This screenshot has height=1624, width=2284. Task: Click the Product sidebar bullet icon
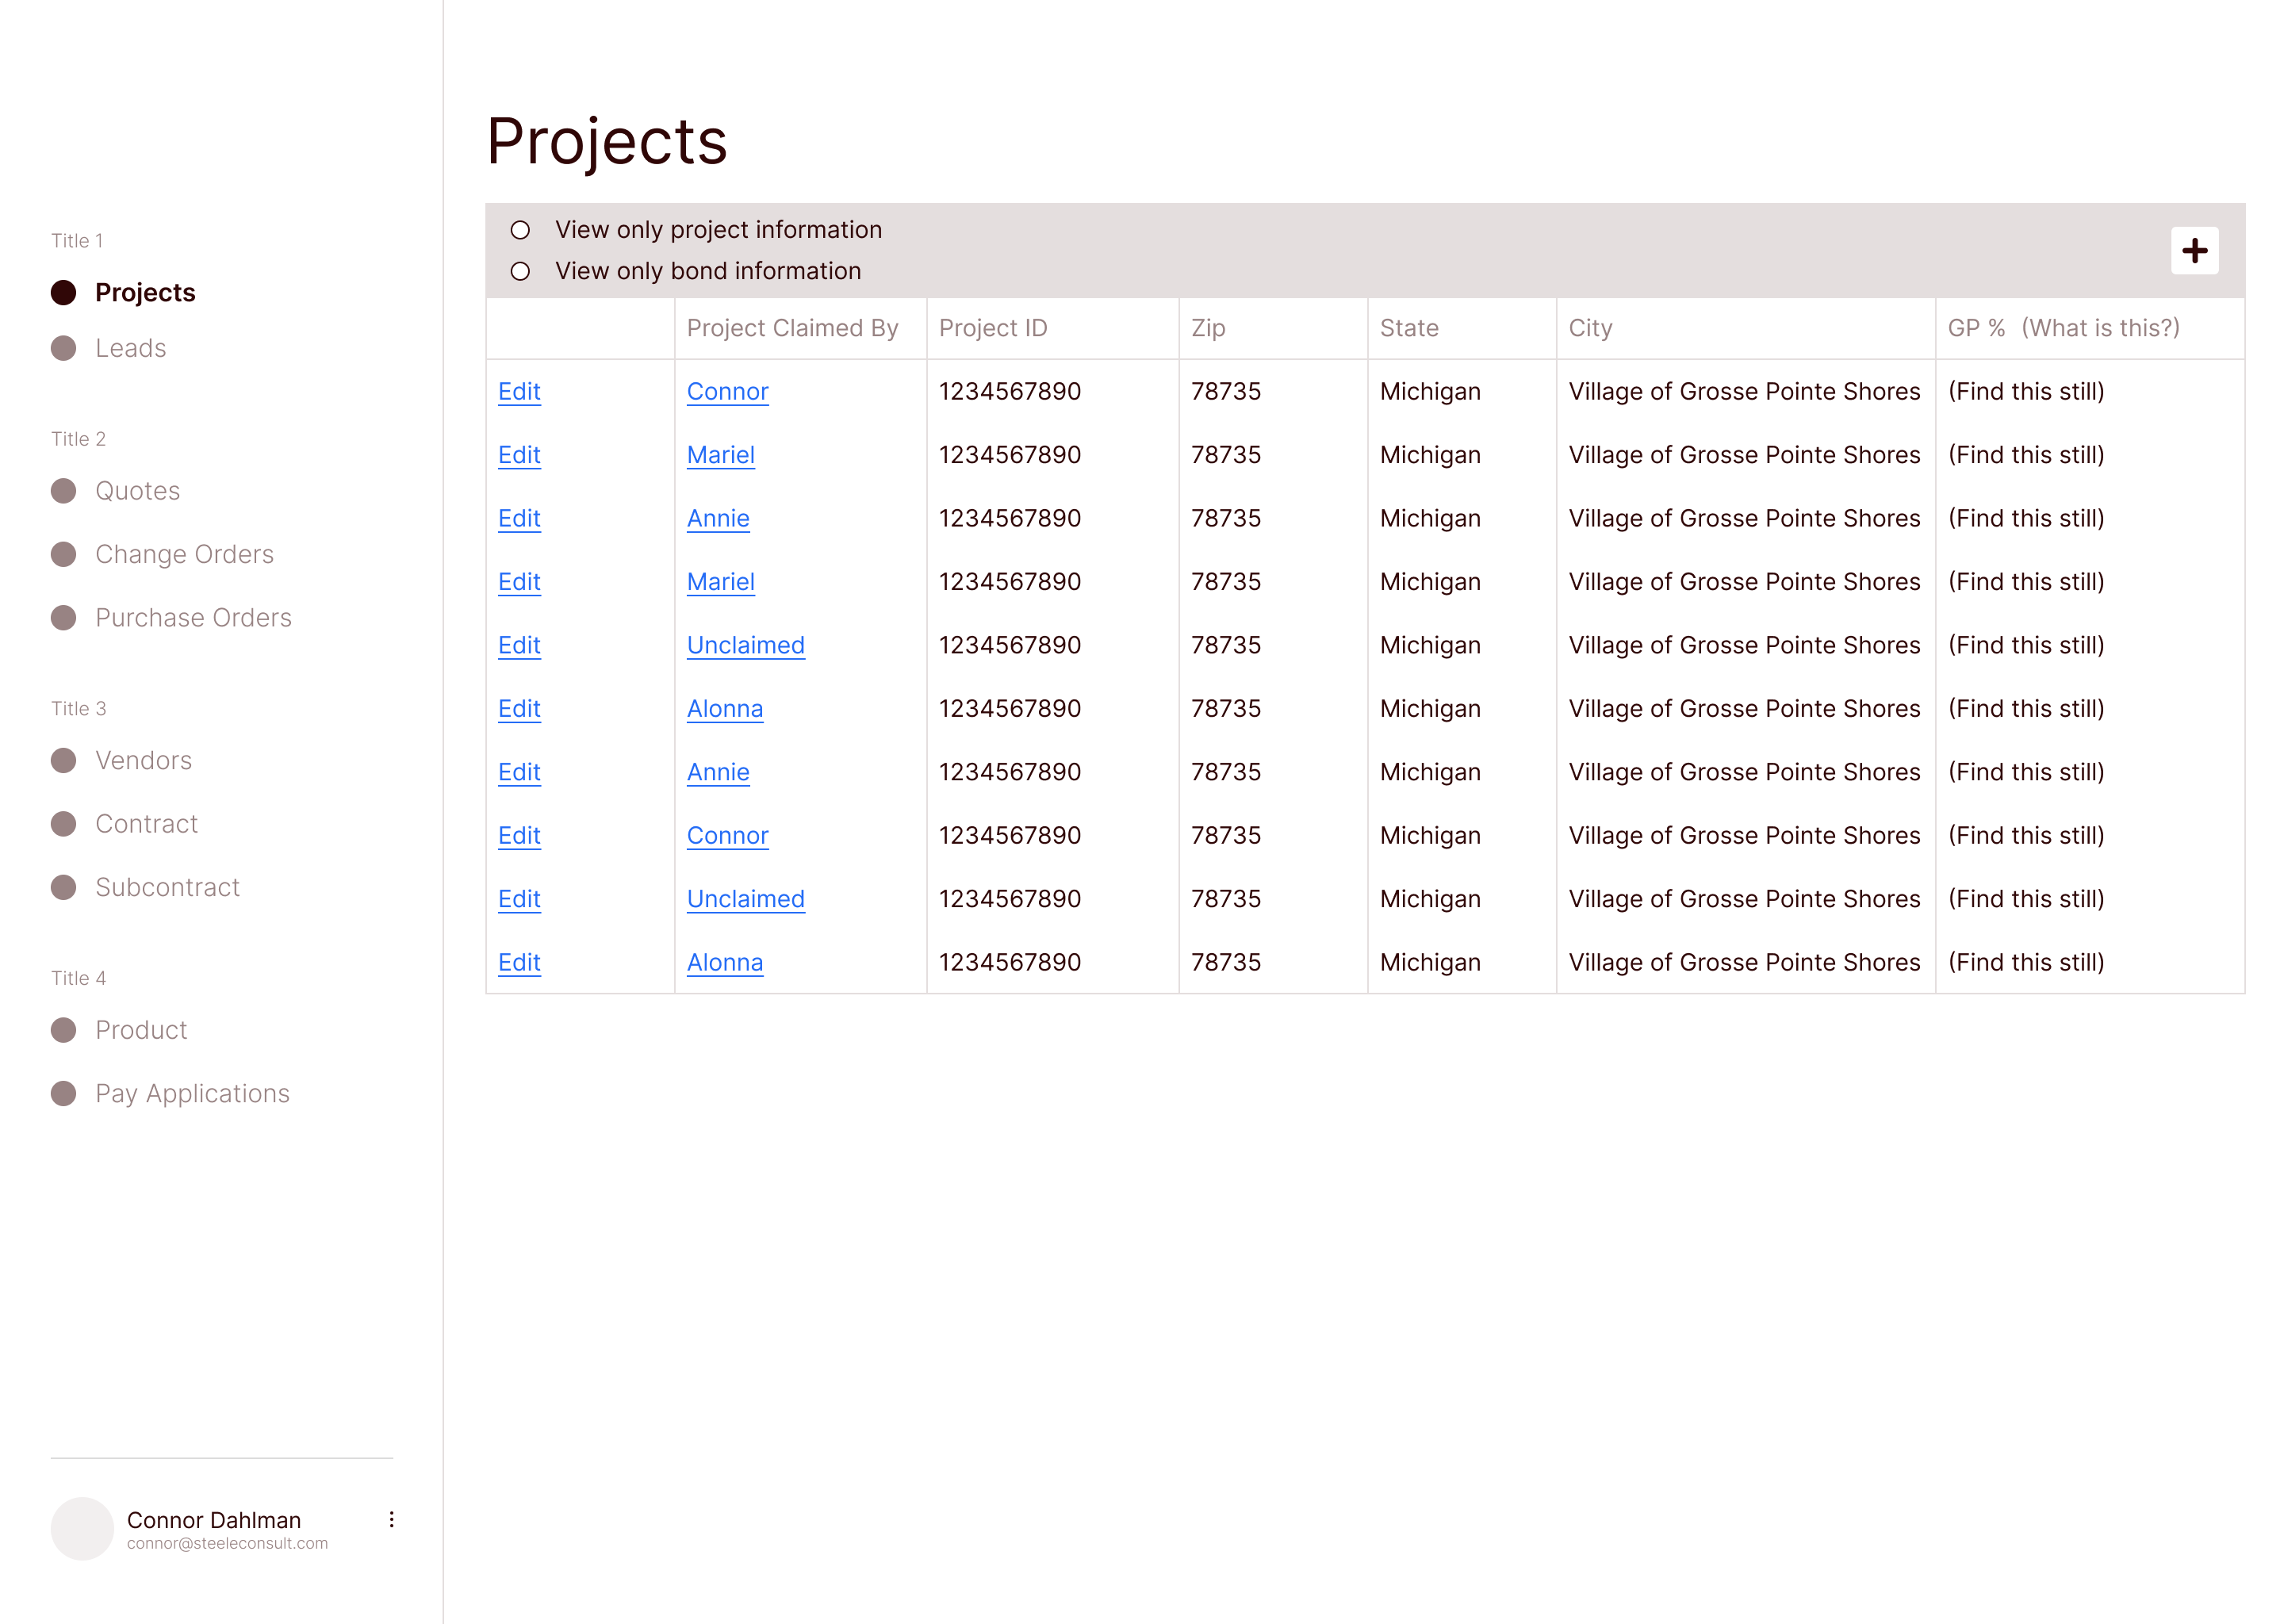point(63,1030)
